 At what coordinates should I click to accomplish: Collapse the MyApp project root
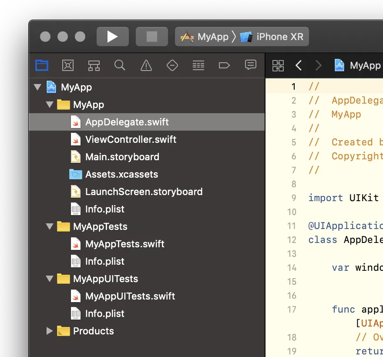[37, 87]
